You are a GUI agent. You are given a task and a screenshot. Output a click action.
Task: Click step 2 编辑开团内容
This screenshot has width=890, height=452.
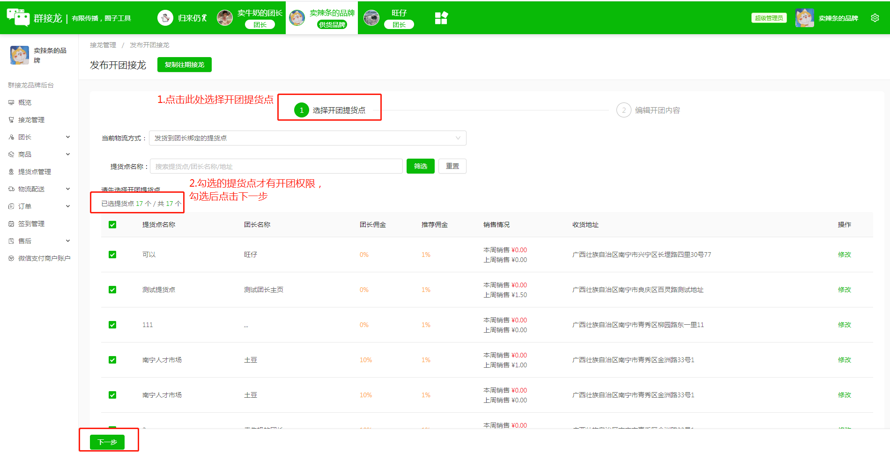coord(648,110)
